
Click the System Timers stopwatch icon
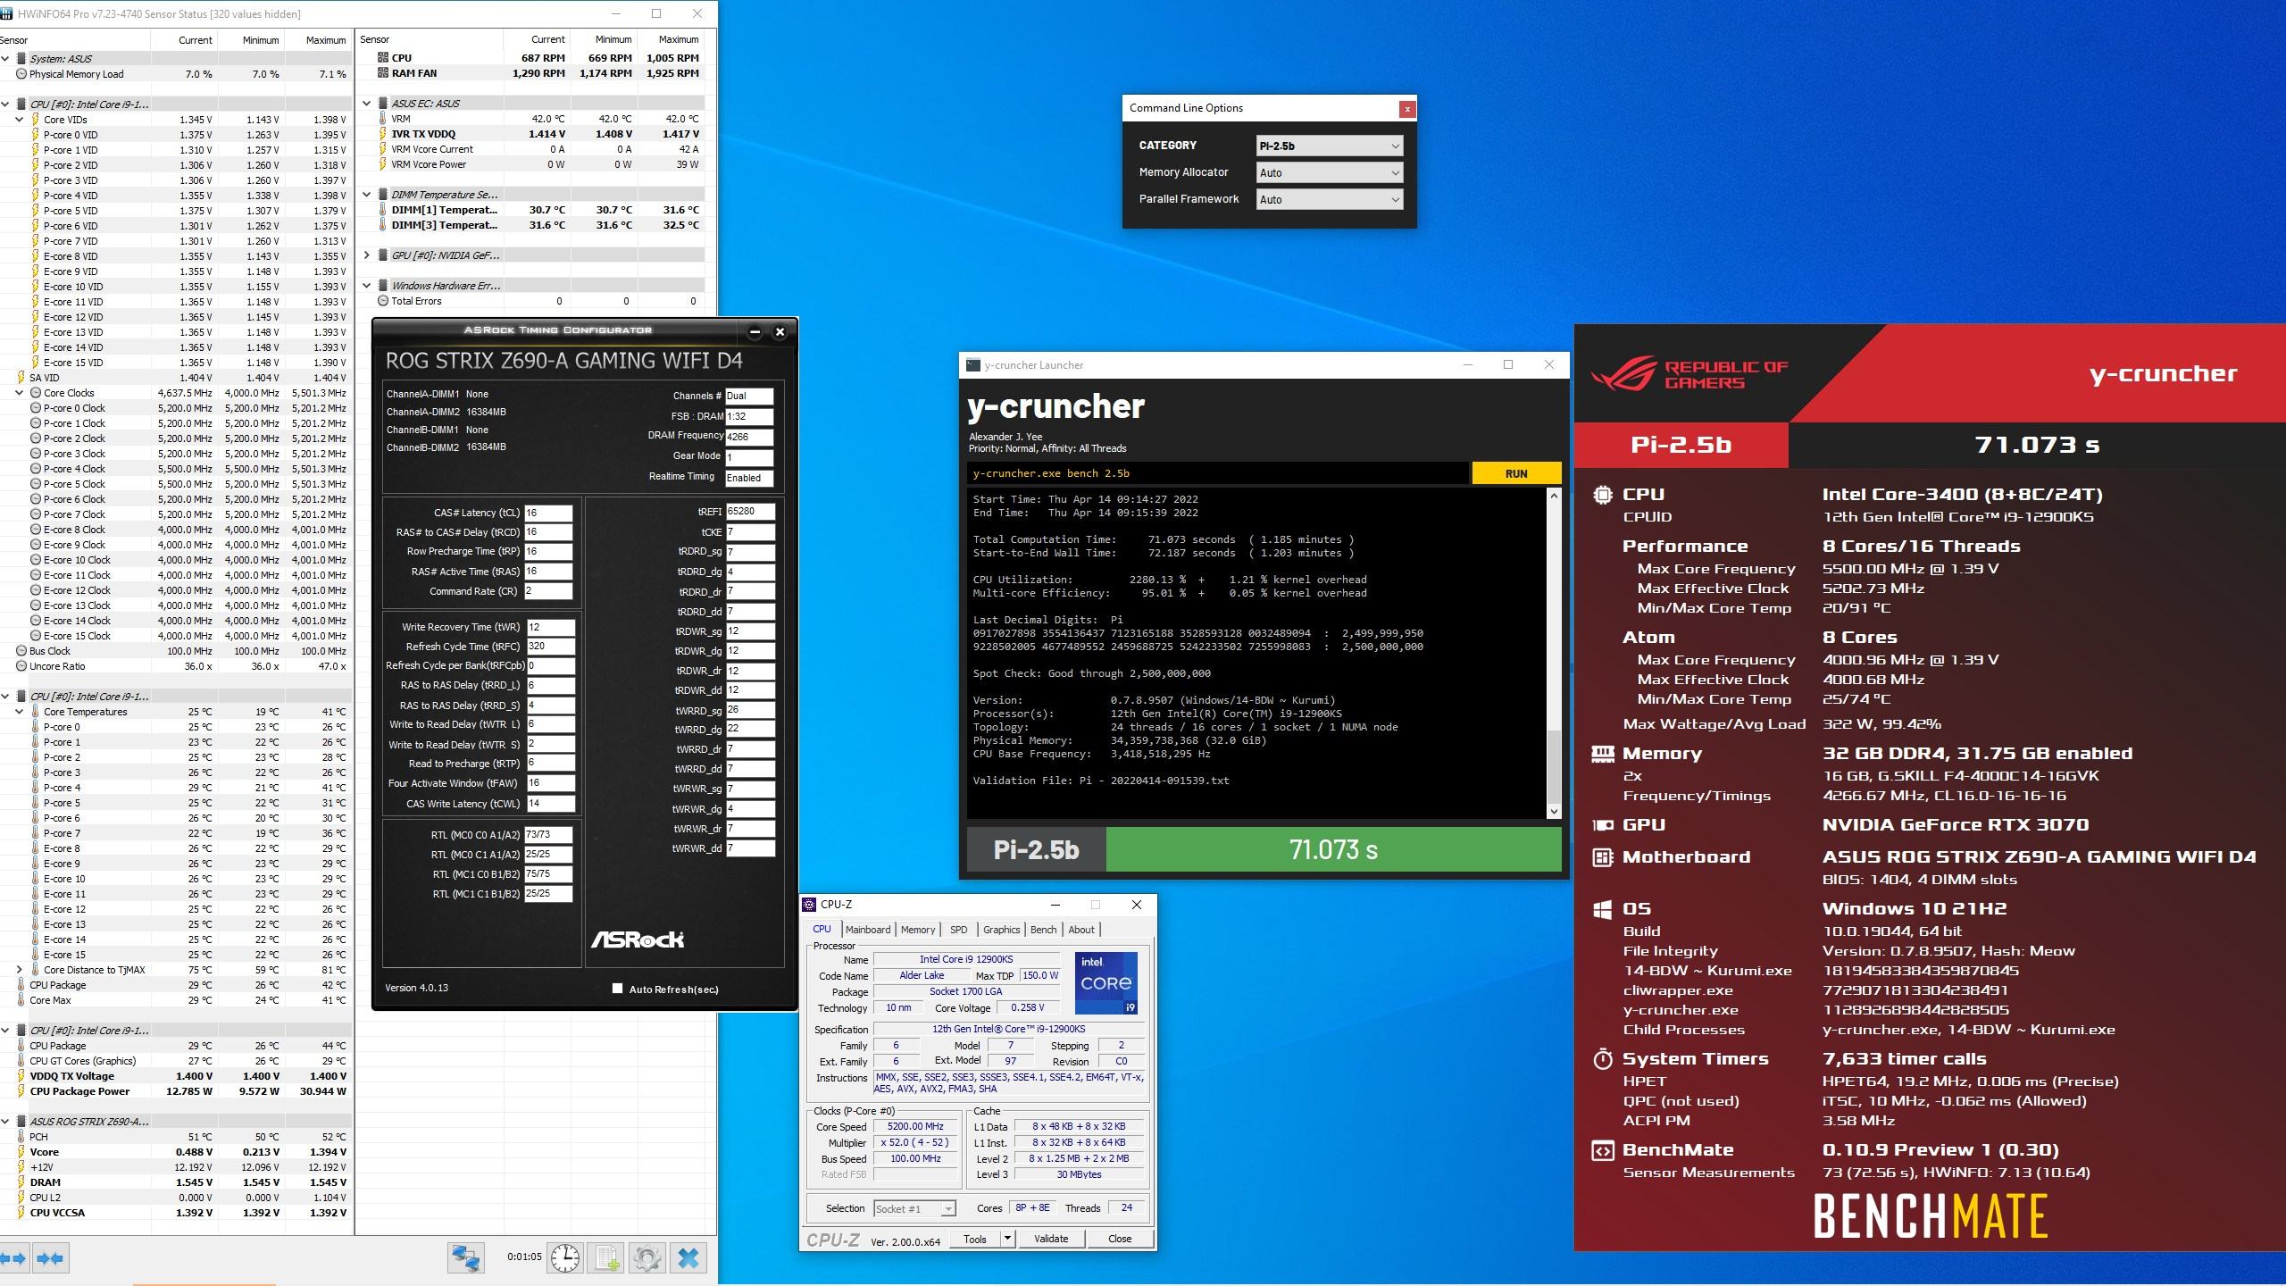click(1603, 1059)
